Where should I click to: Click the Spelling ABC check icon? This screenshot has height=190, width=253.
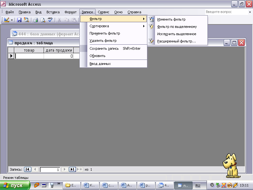click(50, 20)
